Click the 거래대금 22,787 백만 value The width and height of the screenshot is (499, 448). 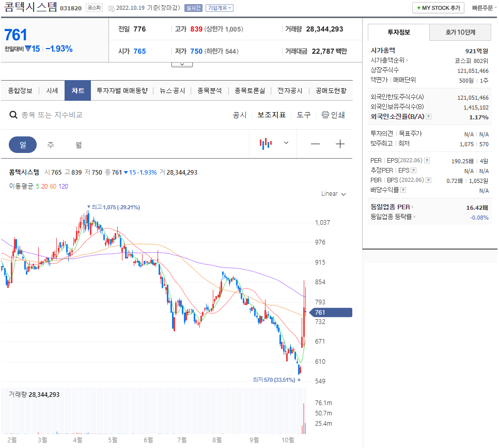click(x=330, y=51)
